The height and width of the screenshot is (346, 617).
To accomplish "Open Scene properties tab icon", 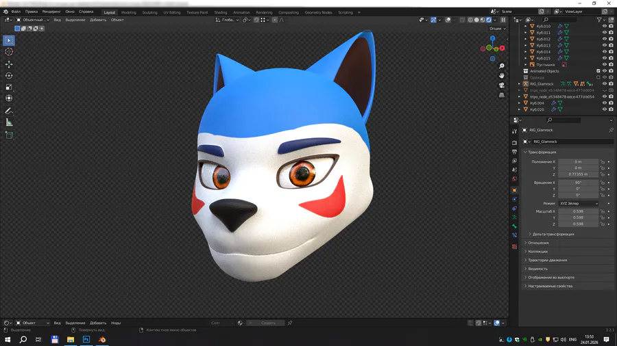I will [514, 170].
